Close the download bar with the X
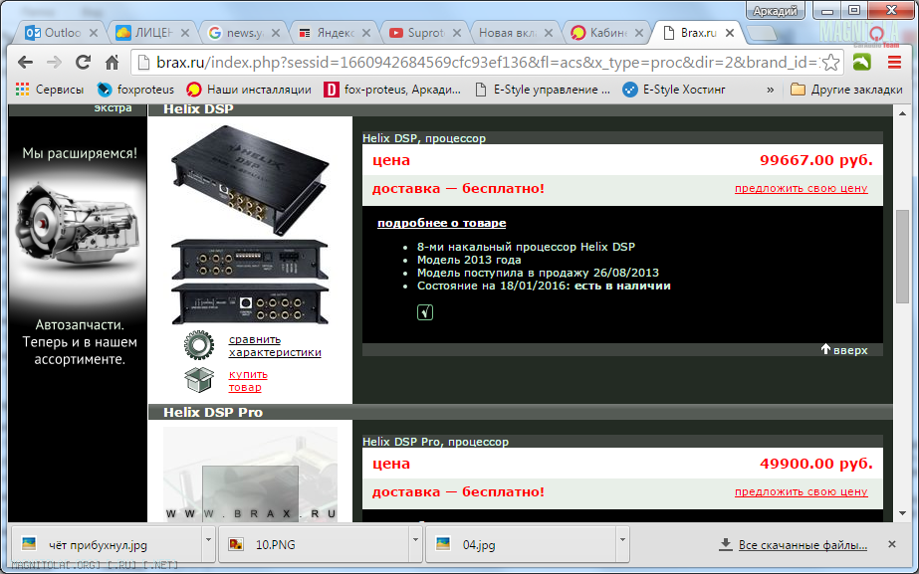The width and height of the screenshot is (919, 574). pyautogui.click(x=897, y=545)
